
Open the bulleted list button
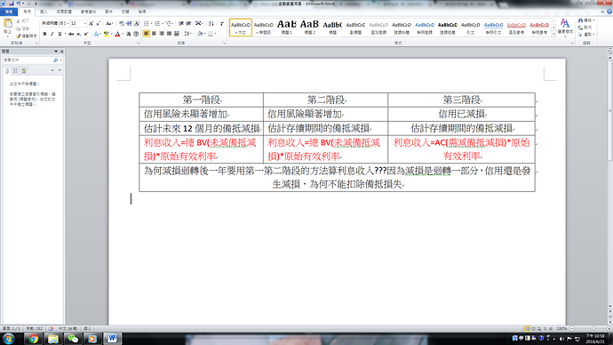pos(147,24)
